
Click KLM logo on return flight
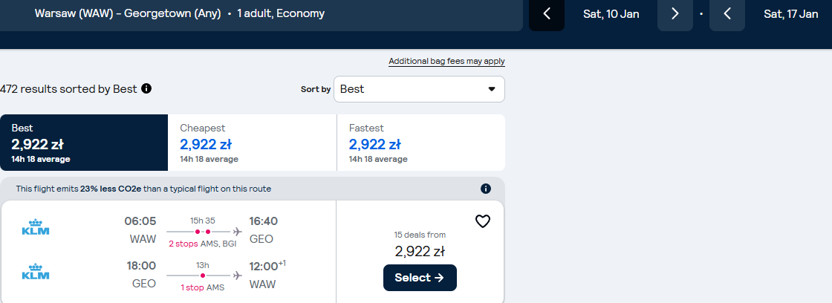click(36, 271)
